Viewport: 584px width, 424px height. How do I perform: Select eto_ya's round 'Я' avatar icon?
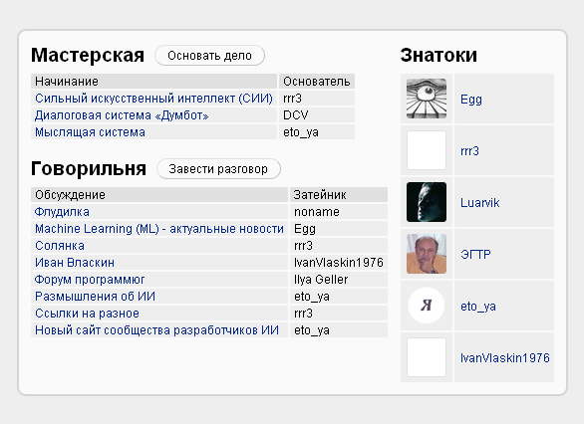427,306
